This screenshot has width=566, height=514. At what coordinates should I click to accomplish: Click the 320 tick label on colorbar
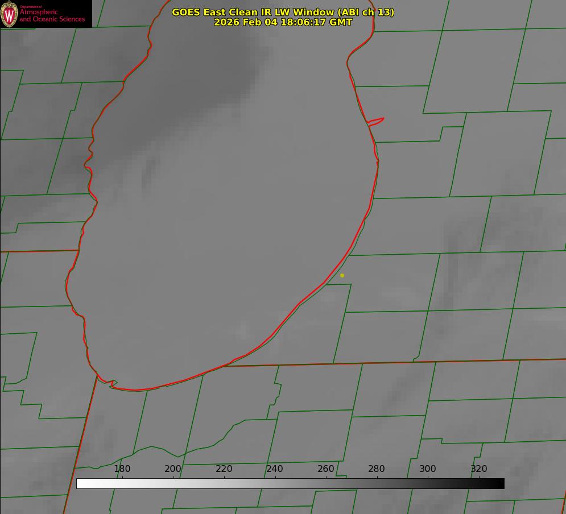[479, 469]
